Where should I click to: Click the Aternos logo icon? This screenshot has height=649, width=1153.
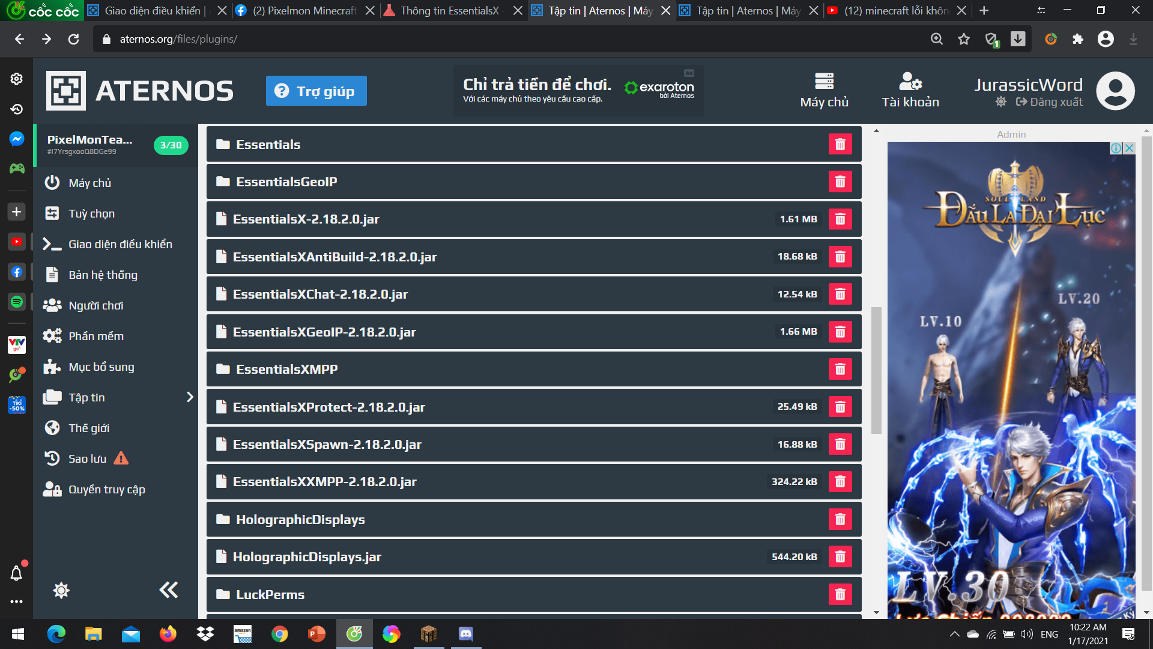coord(66,91)
